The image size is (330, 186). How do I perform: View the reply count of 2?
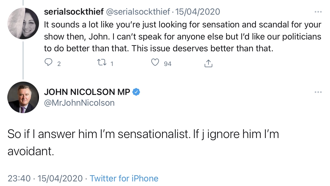pyautogui.click(x=59, y=64)
